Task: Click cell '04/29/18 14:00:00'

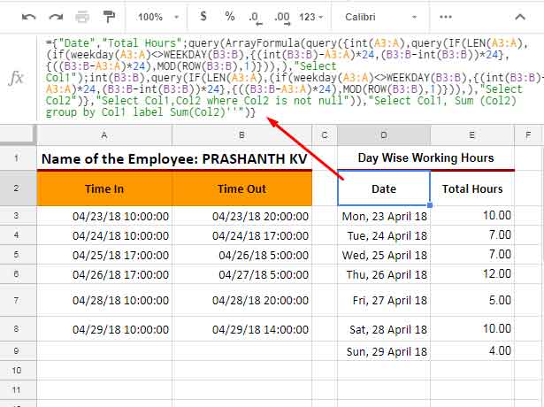Action: click(241, 329)
